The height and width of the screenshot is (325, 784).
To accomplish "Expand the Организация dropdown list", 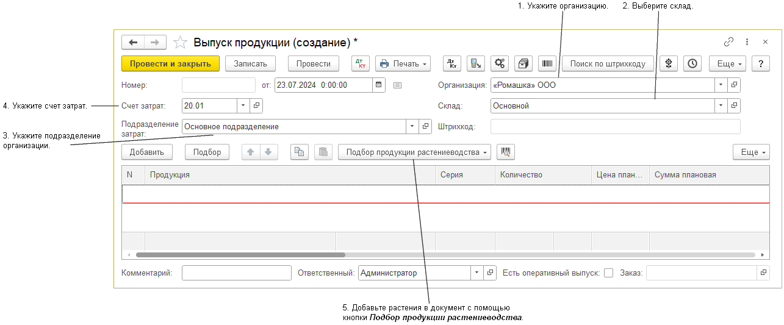I will pos(721,85).
